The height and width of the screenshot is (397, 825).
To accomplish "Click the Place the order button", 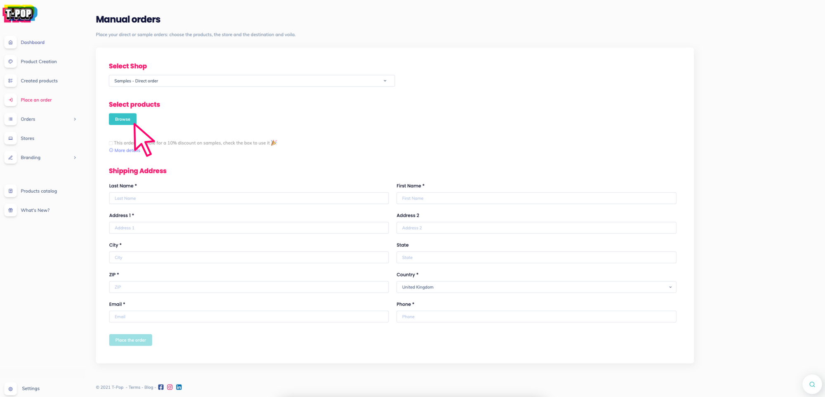I will pos(130,340).
